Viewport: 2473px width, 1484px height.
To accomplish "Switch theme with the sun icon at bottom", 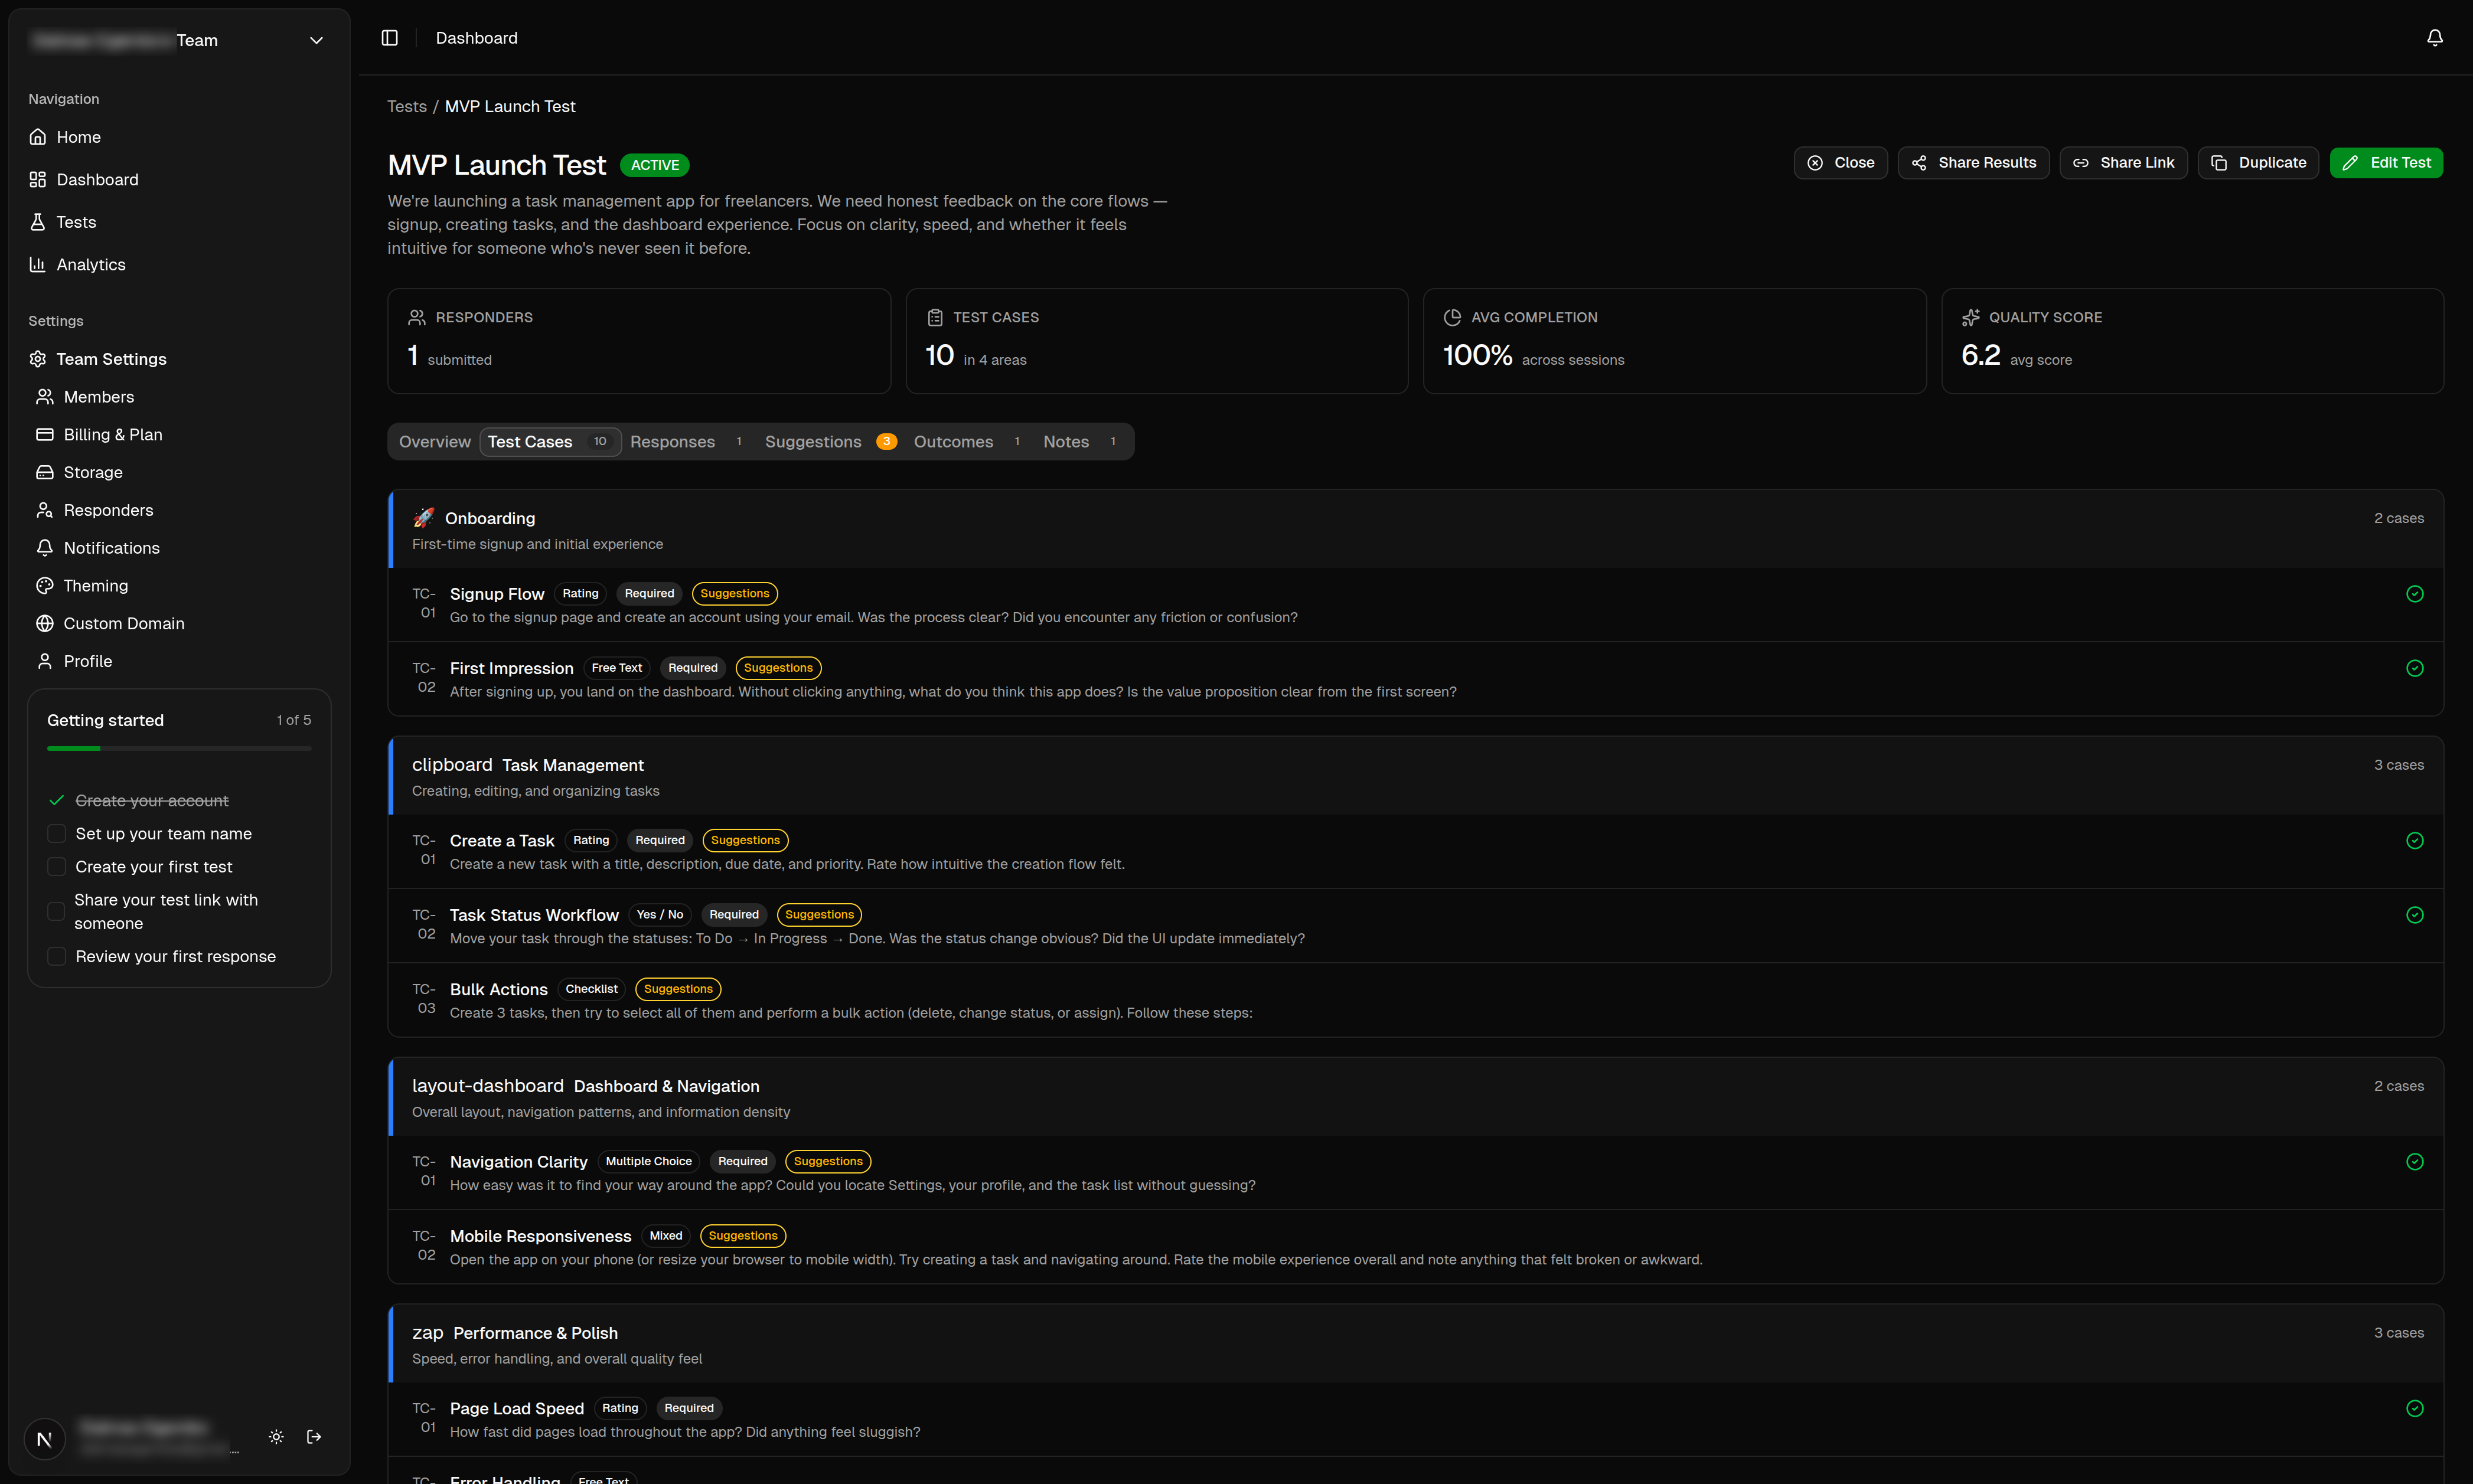I will [276, 1437].
